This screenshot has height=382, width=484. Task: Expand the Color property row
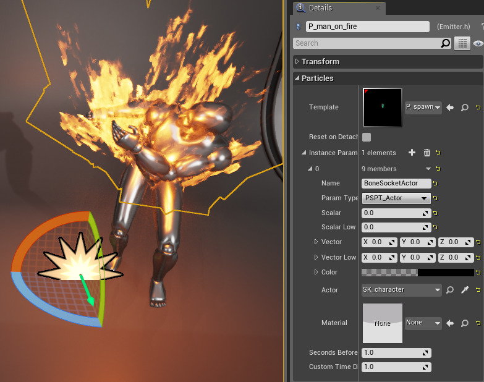(316, 273)
